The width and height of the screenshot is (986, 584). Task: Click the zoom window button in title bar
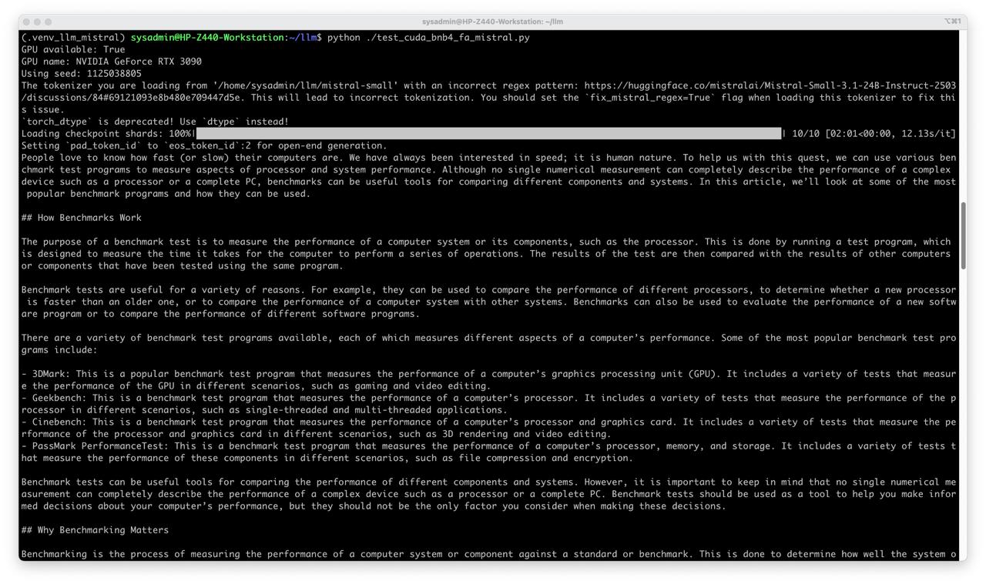pos(49,22)
